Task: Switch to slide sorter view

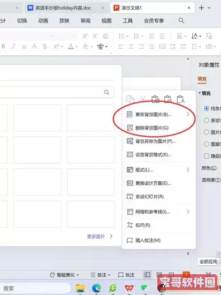Action: [x=159, y=275]
